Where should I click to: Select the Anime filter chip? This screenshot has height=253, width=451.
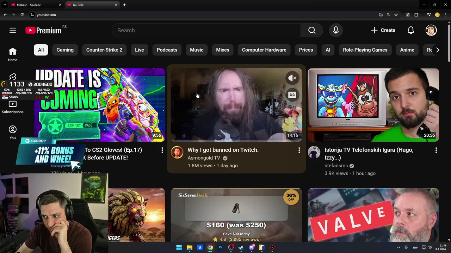[407, 50]
